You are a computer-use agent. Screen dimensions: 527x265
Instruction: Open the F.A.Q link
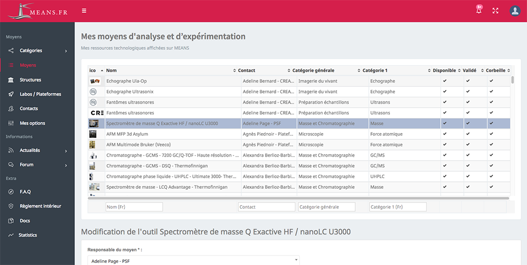25,192
